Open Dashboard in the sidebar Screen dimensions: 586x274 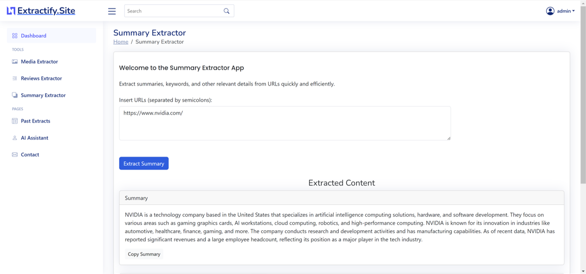tap(52, 36)
